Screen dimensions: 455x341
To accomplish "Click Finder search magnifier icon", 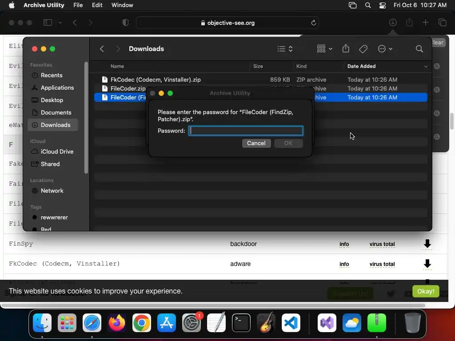I will (x=419, y=49).
